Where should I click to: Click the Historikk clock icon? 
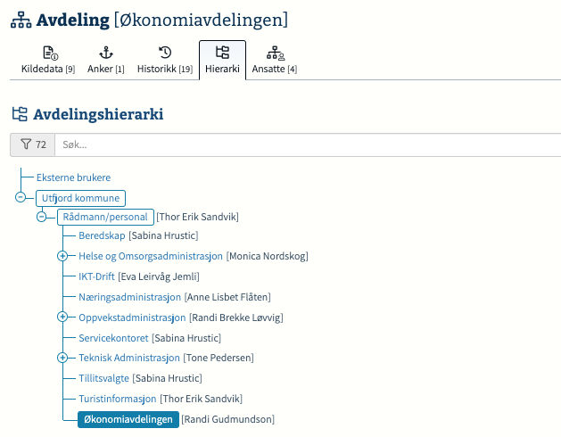165,53
